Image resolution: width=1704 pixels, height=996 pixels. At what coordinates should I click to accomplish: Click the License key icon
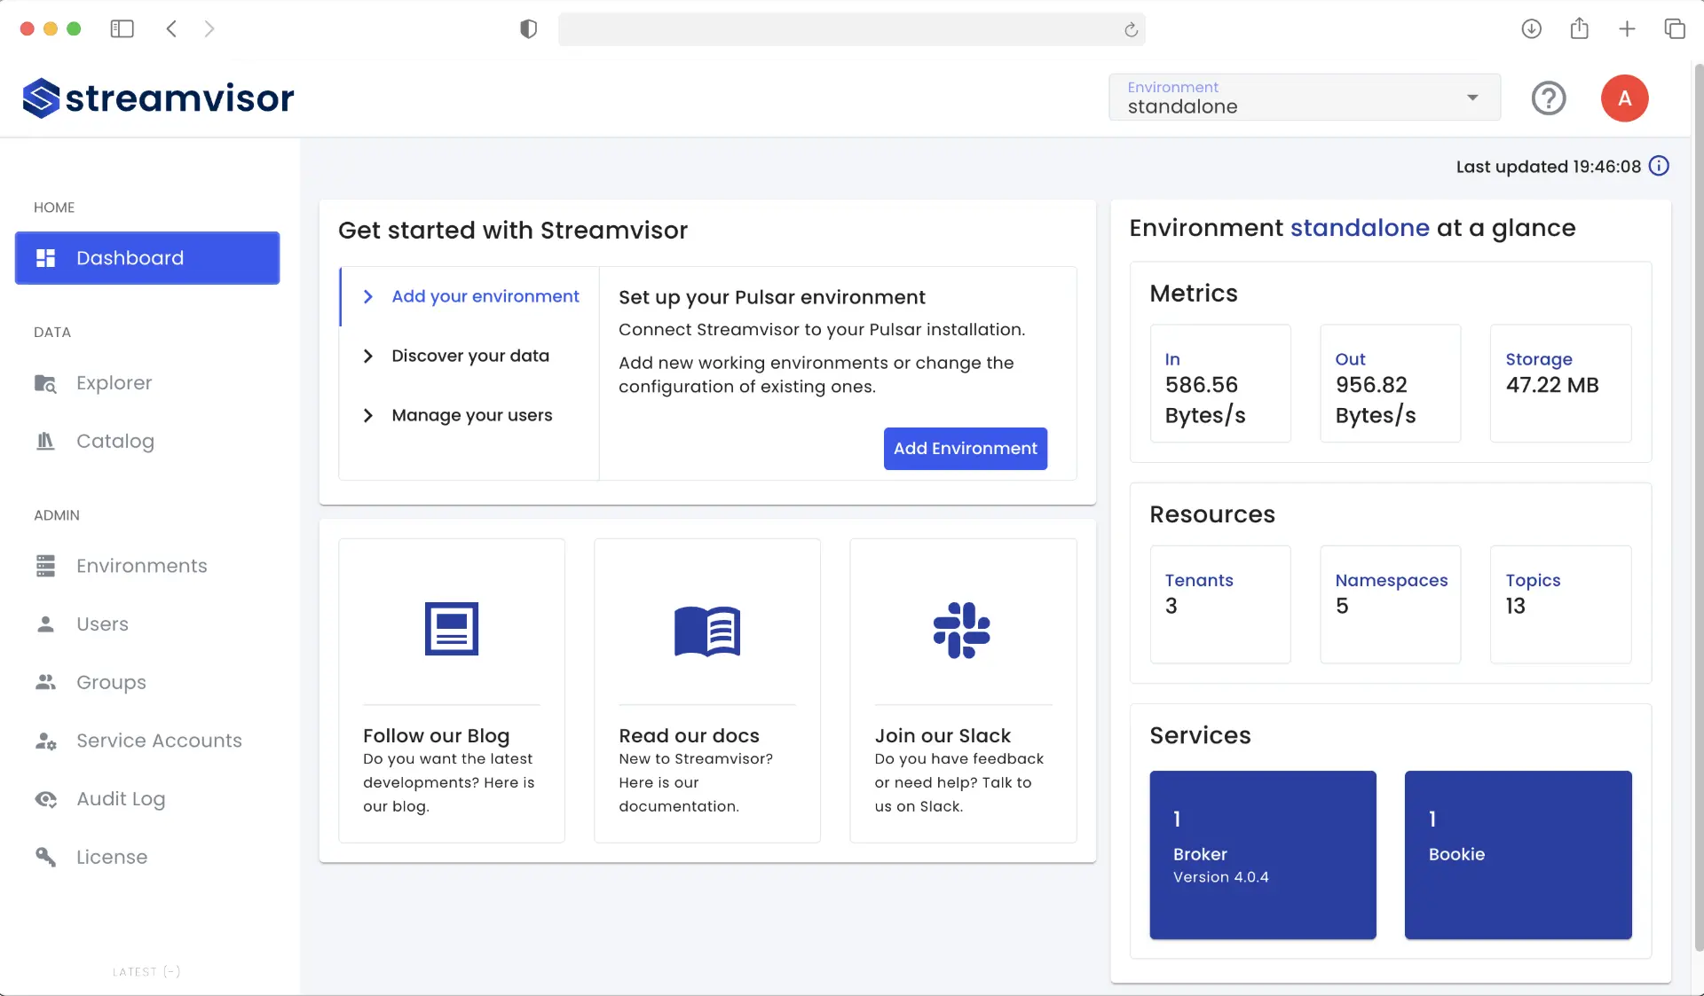pos(45,857)
